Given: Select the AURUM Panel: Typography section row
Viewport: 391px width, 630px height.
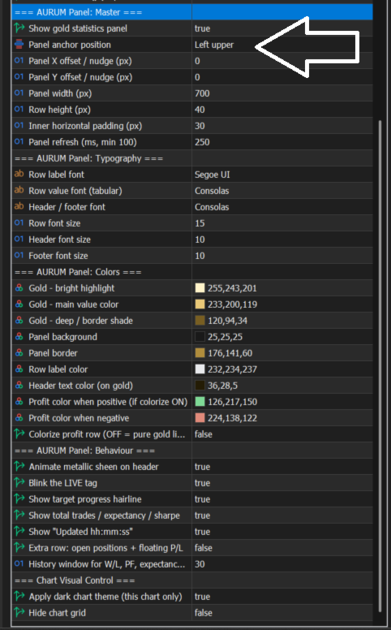Looking at the screenshot, I should click(x=192, y=158).
